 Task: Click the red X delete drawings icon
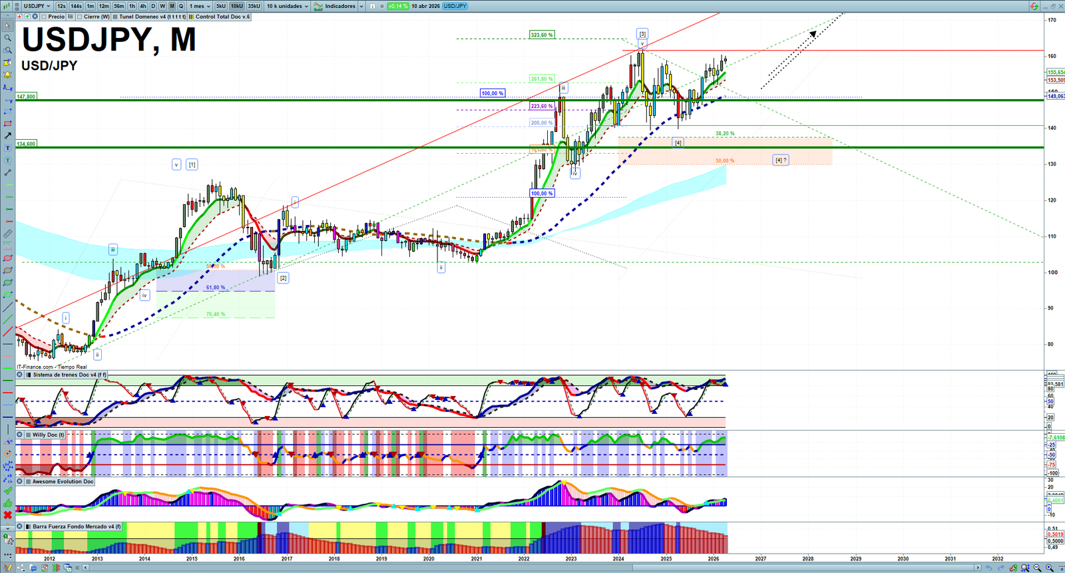click(x=8, y=515)
